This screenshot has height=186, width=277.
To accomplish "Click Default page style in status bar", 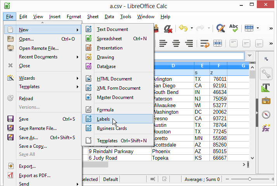I will click(x=111, y=179).
